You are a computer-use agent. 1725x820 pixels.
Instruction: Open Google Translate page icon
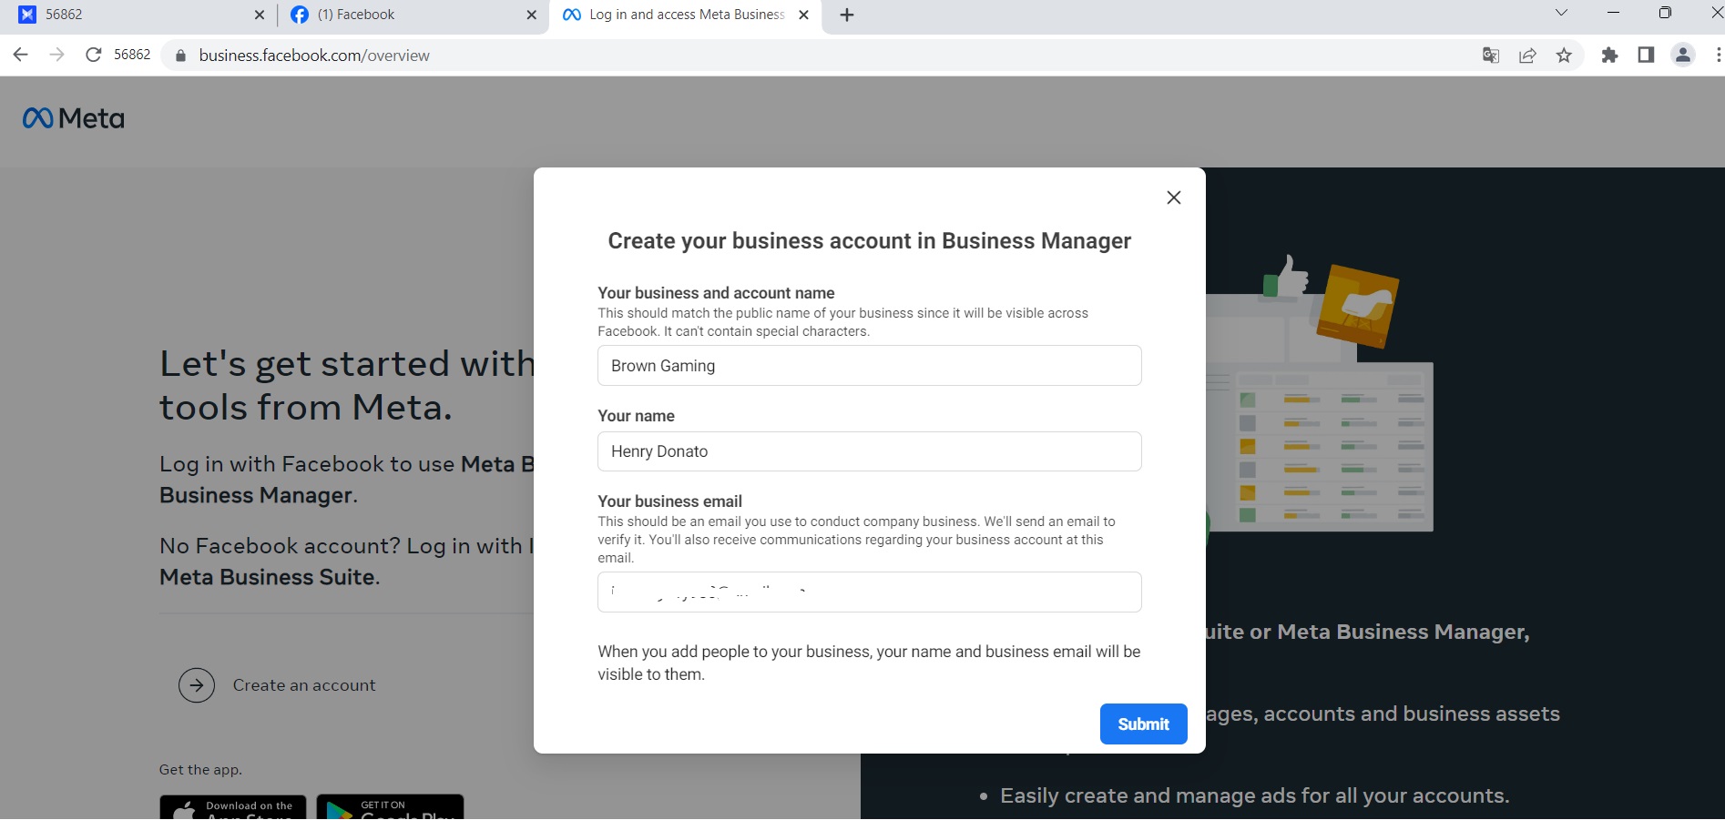coord(1491,56)
